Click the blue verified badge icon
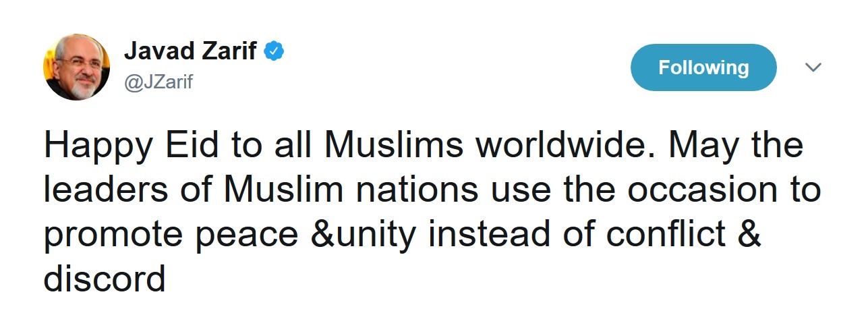Viewport: 868px width, 311px height. coord(273,51)
